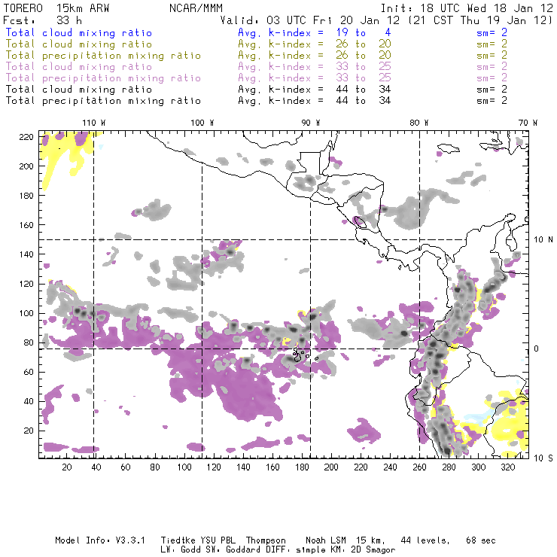Click 'Model Info: V3.3.1' text
This screenshot has height=557, width=557.
[100, 540]
